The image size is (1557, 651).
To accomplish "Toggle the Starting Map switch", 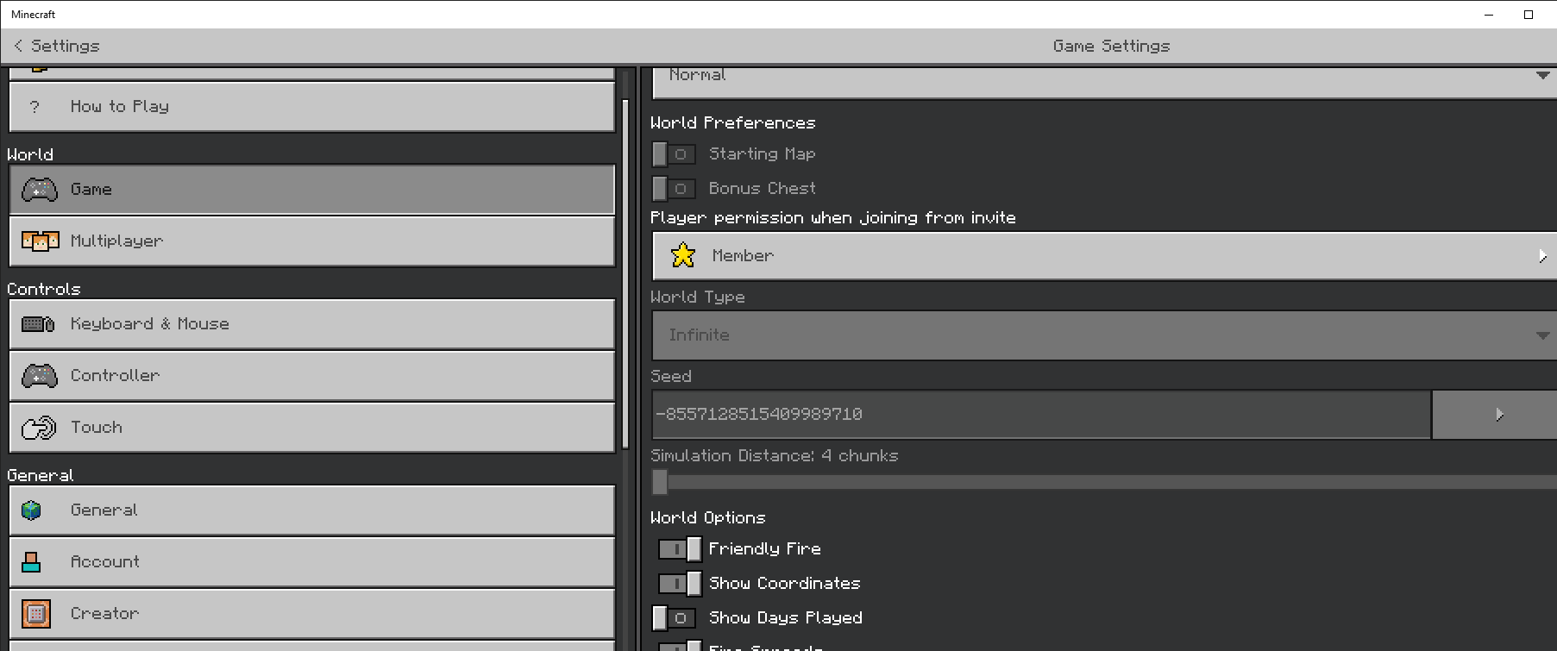I will tap(674, 154).
